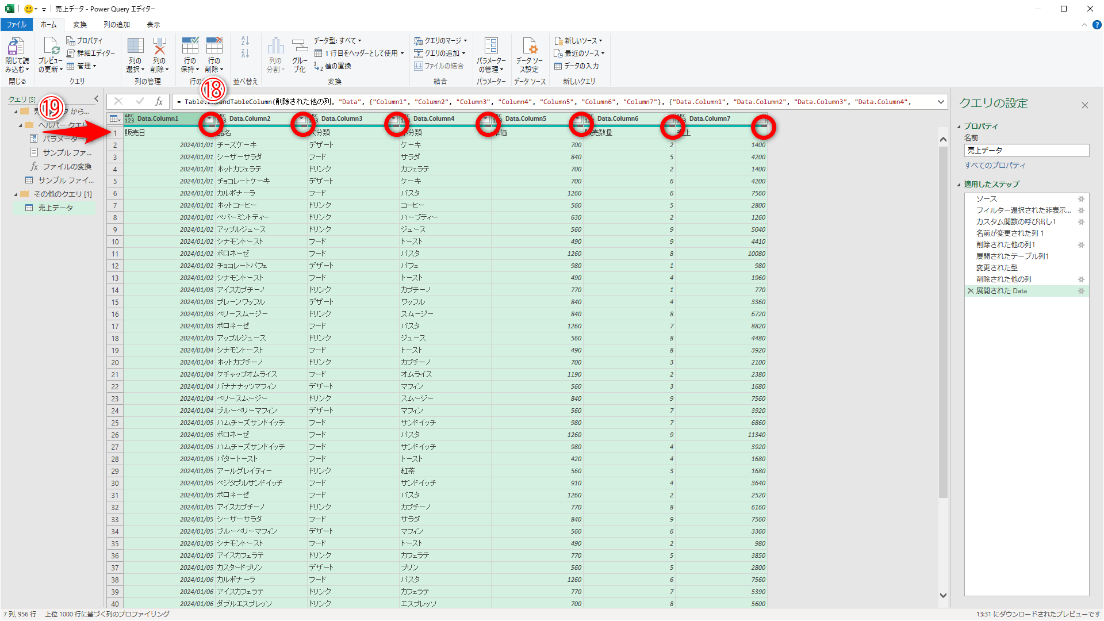Select the 変更された型 applied step
1104x621 pixels.
996,268
